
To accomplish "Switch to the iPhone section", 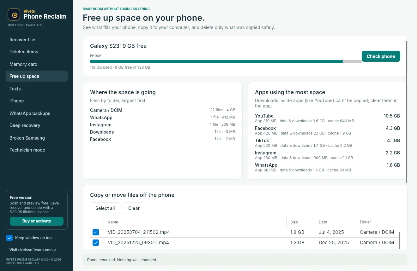I will 37,101.
